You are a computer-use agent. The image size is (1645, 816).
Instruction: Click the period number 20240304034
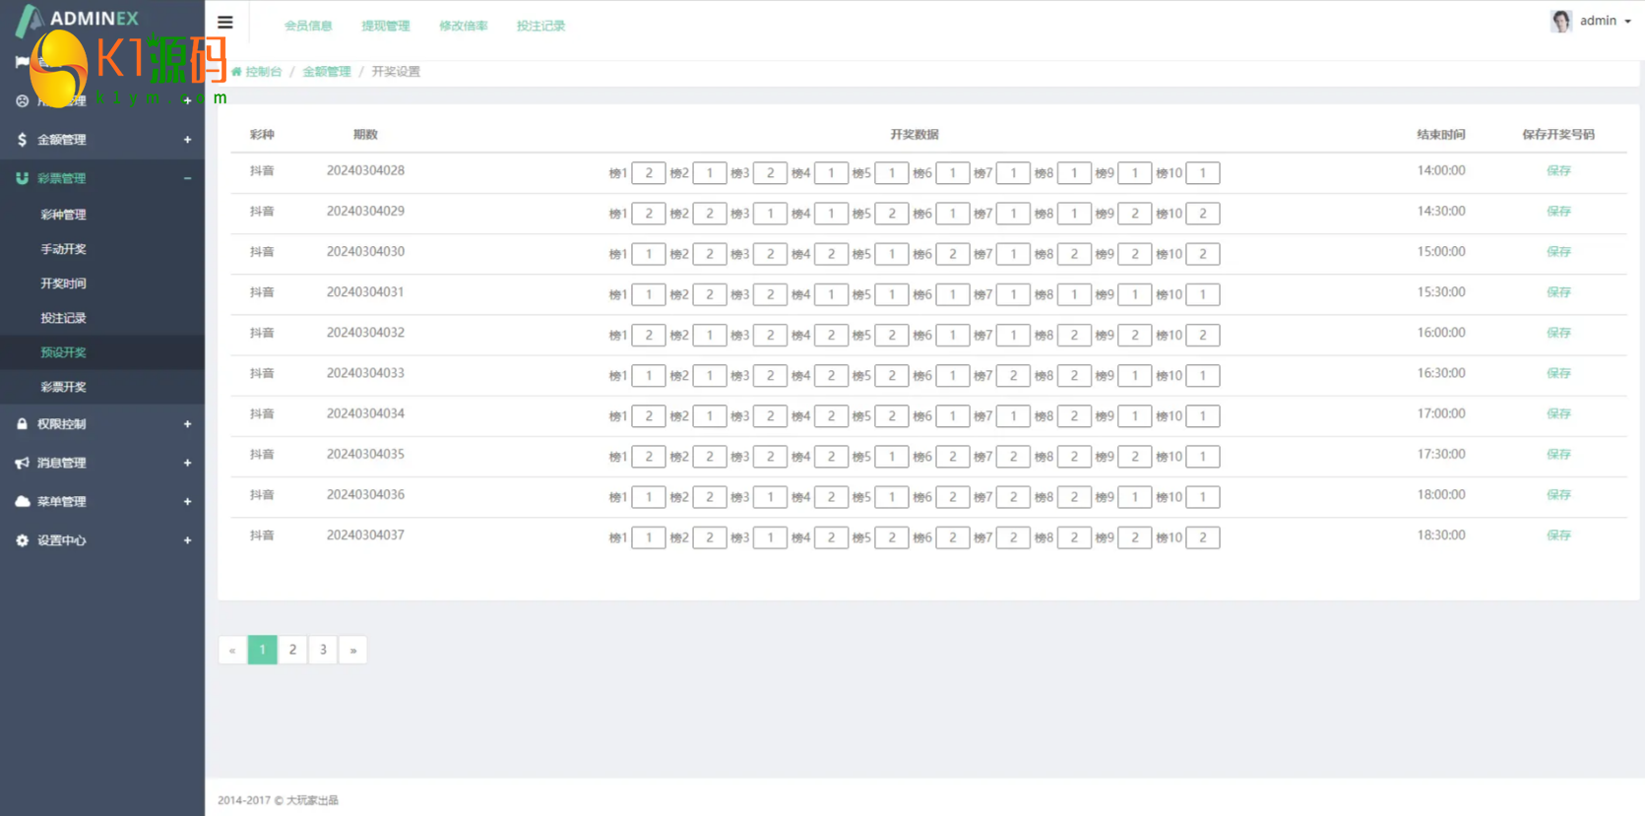[365, 414]
